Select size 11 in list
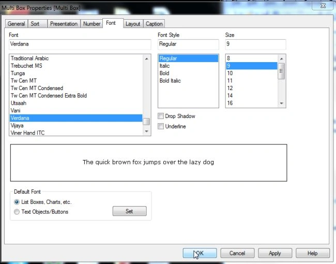 252,81
